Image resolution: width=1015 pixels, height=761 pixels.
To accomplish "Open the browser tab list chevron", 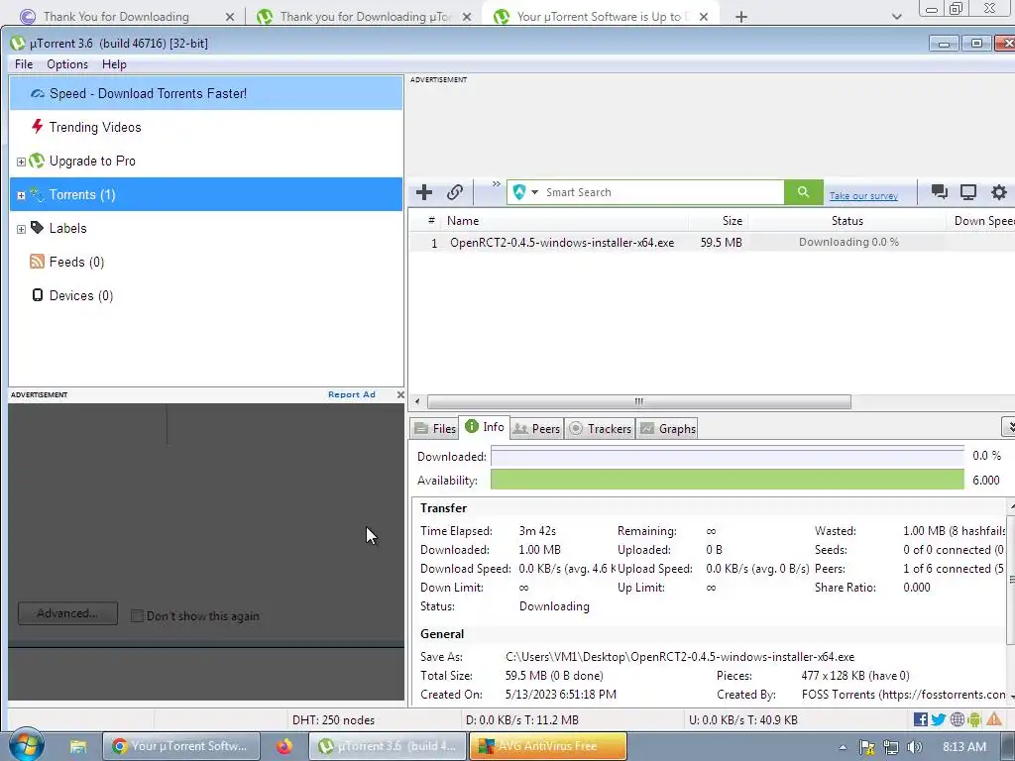I will point(896,17).
